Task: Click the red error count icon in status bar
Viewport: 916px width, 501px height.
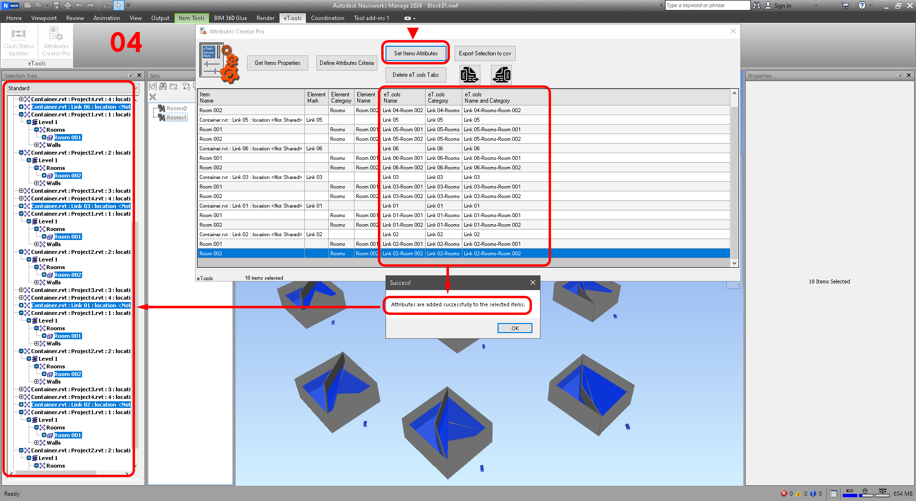Action: [x=784, y=493]
